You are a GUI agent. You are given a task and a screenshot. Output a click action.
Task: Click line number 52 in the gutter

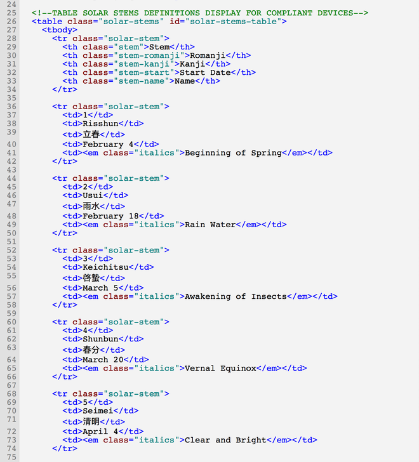11,251
